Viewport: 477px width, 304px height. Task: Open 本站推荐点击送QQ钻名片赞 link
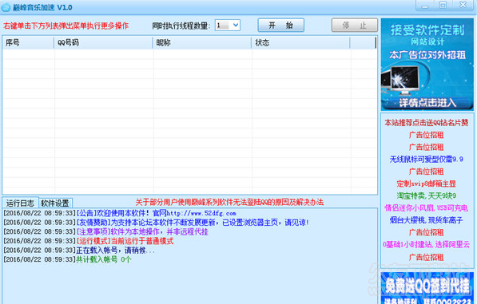(427, 123)
